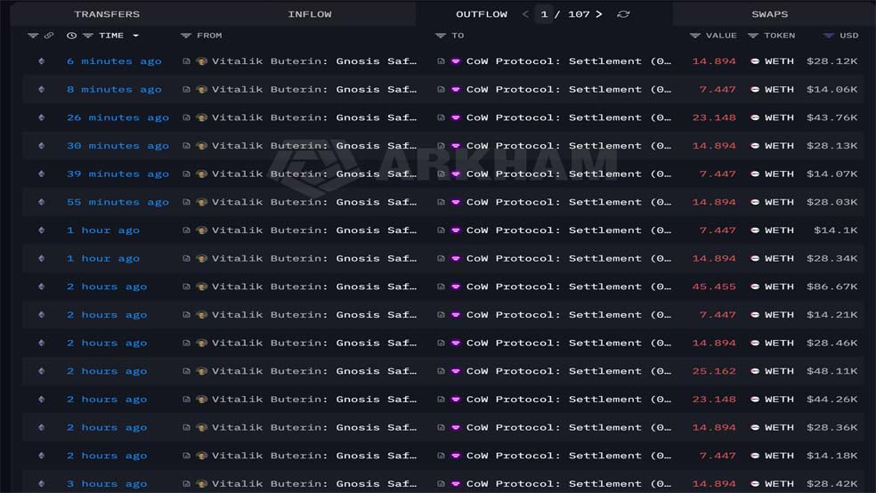
Task: Click the Ethereum icon on the 6 minutes row
Action: coord(41,61)
